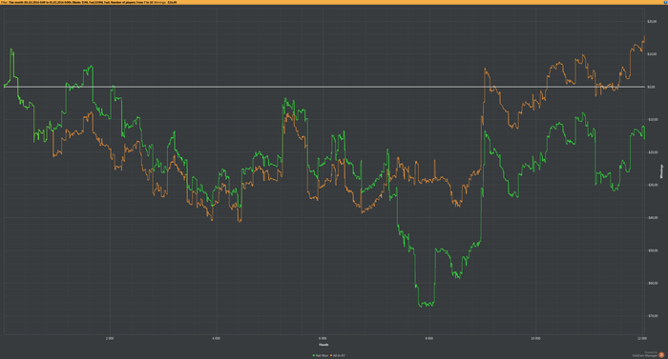Viewport: 668px width, 359px height.
Task: Click the filter summary text in orange bar
Action: click(89, 2)
